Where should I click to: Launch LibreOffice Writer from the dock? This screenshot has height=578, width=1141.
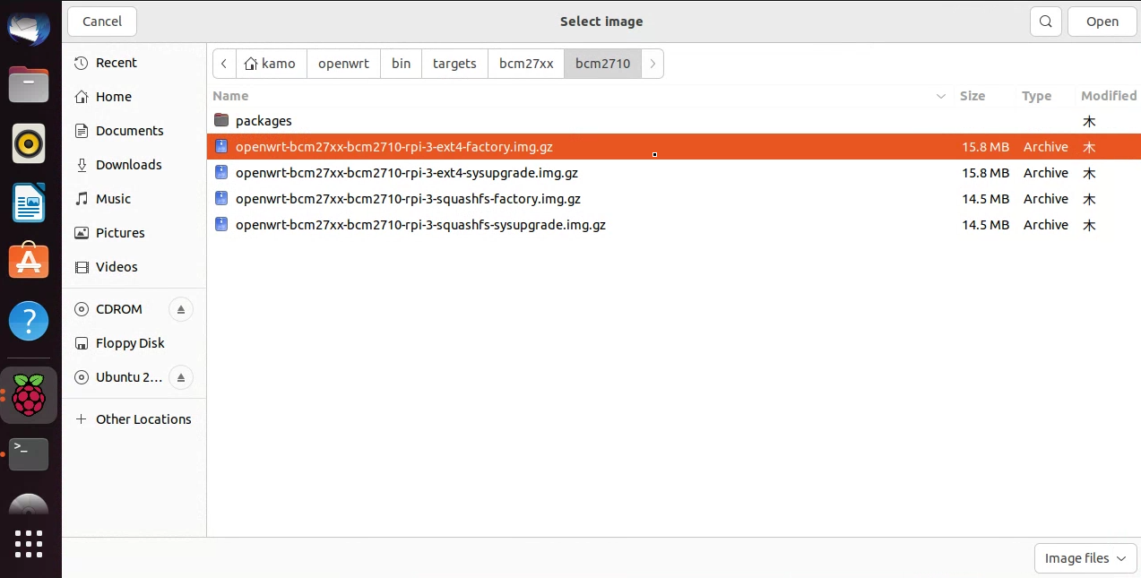point(29,203)
